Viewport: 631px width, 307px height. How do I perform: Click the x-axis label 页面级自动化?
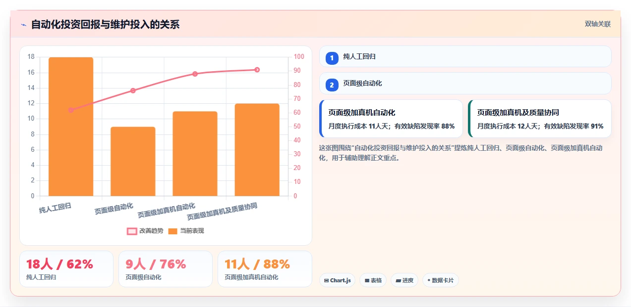[x=114, y=209]
